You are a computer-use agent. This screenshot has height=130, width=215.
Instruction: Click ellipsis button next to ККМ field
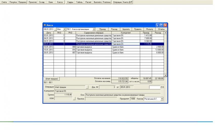(74, 99)
